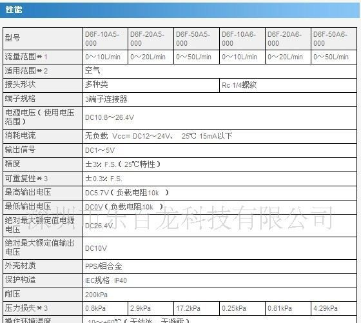Screen dimensions: 361x323
Task: Click the Rc 1/4螺纹 value cell
Action: click(x=288, y=85)
